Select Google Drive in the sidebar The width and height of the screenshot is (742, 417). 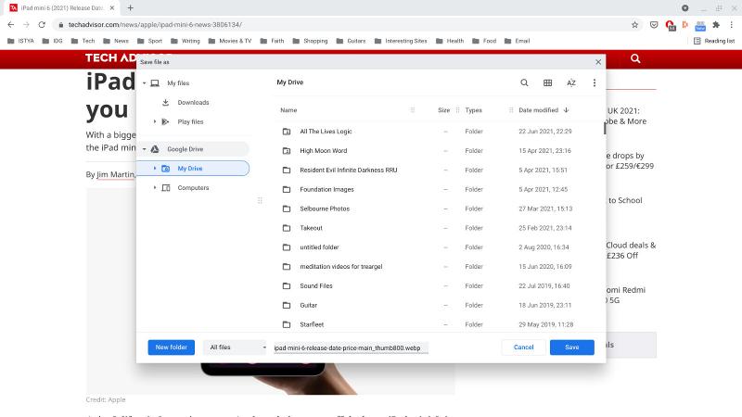coord(193,149)
